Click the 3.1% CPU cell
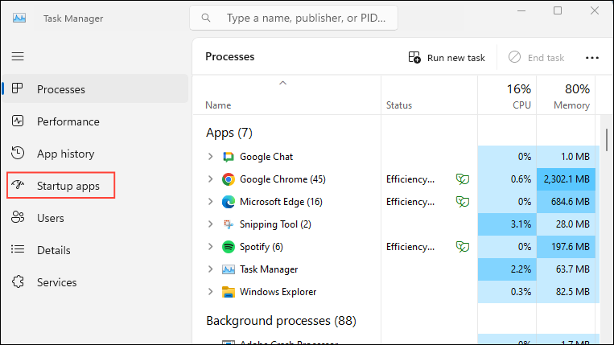The height and width of the screenshot is (345, 614). [507, 224]
